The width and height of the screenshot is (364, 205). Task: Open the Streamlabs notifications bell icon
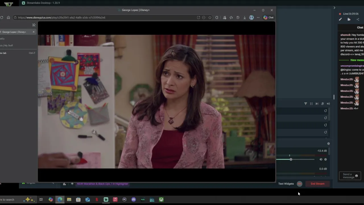click(x=72, y=184)
